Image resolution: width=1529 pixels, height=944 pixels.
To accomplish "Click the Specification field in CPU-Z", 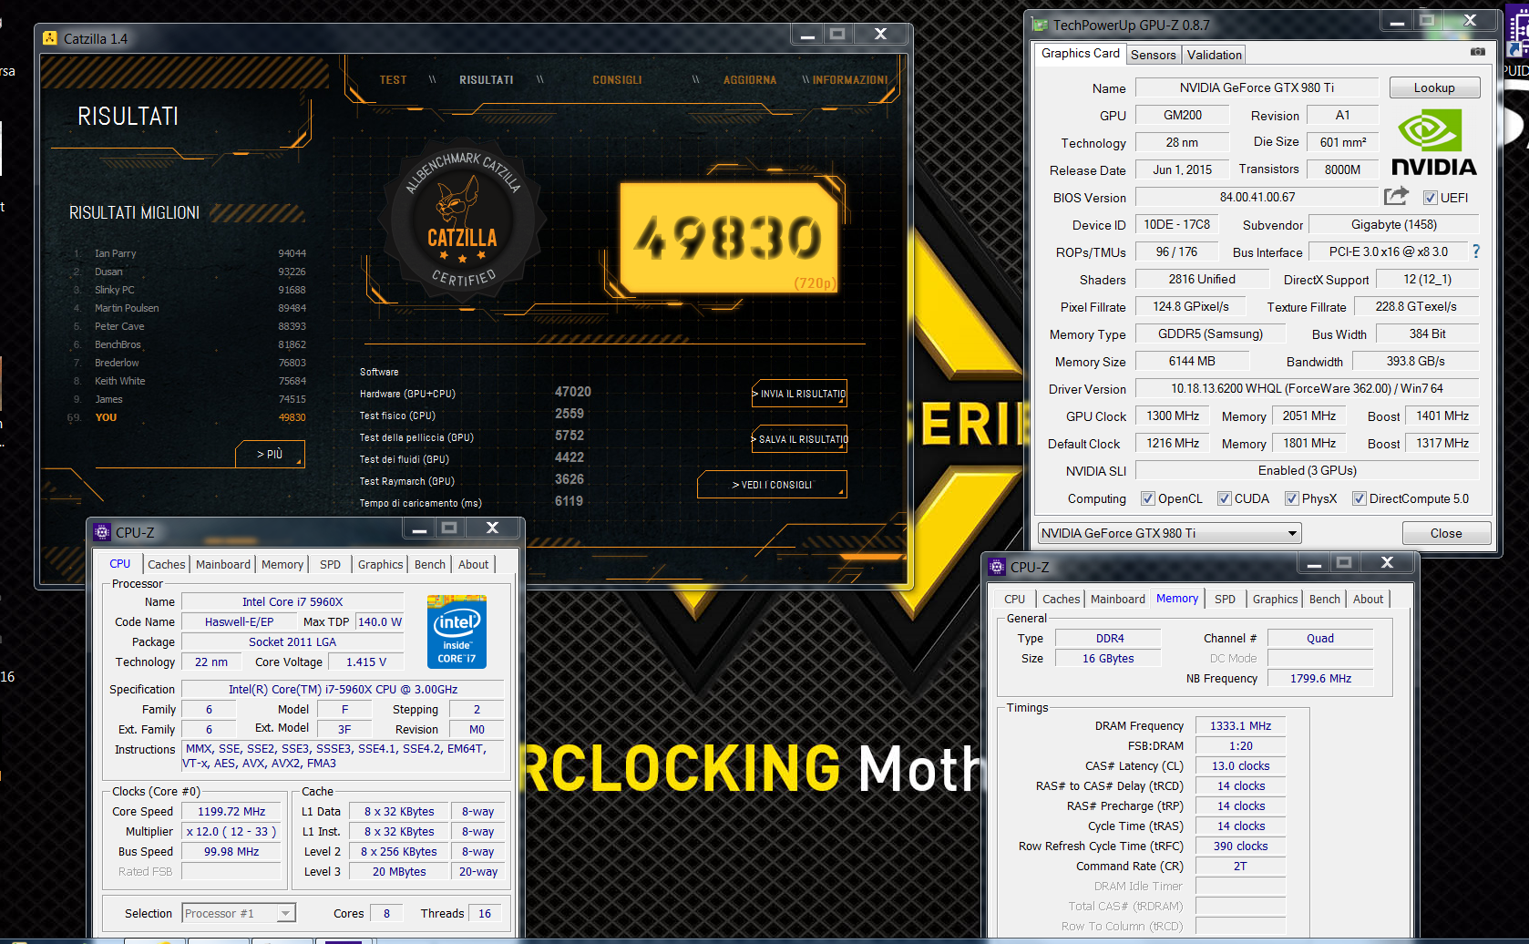I will 343,689.
